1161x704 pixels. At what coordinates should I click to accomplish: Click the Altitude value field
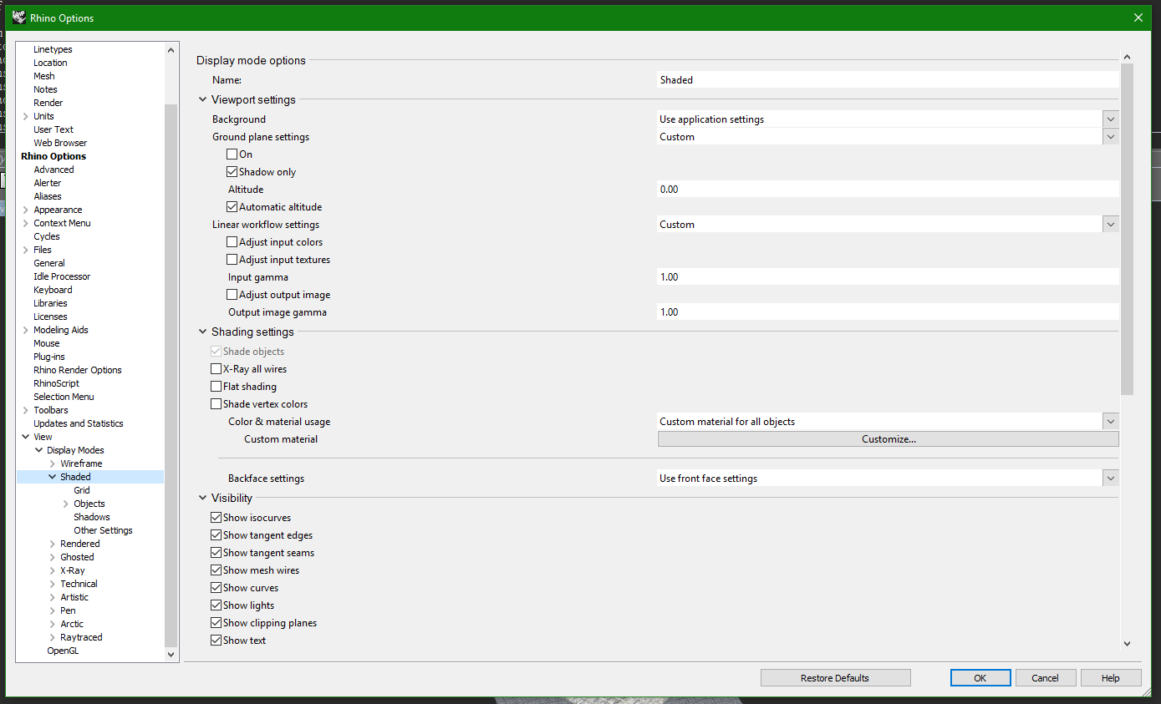[888, 190]
